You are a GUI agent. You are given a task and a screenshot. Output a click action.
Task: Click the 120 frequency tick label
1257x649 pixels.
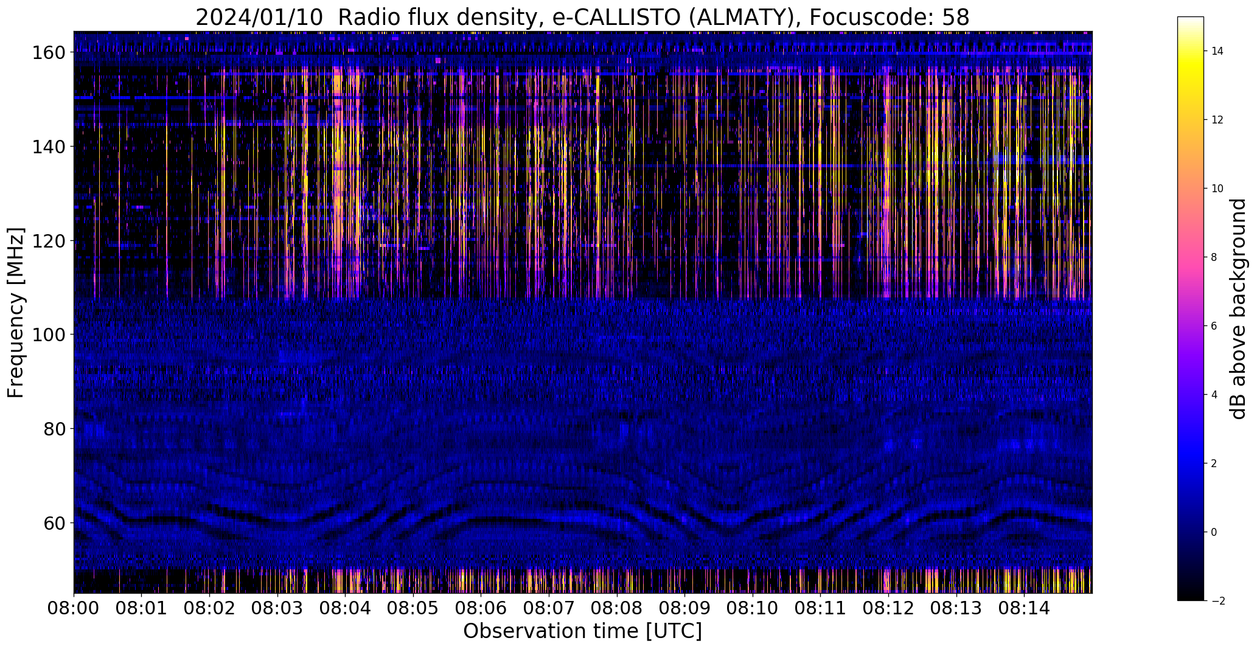[x=47, y=241]
